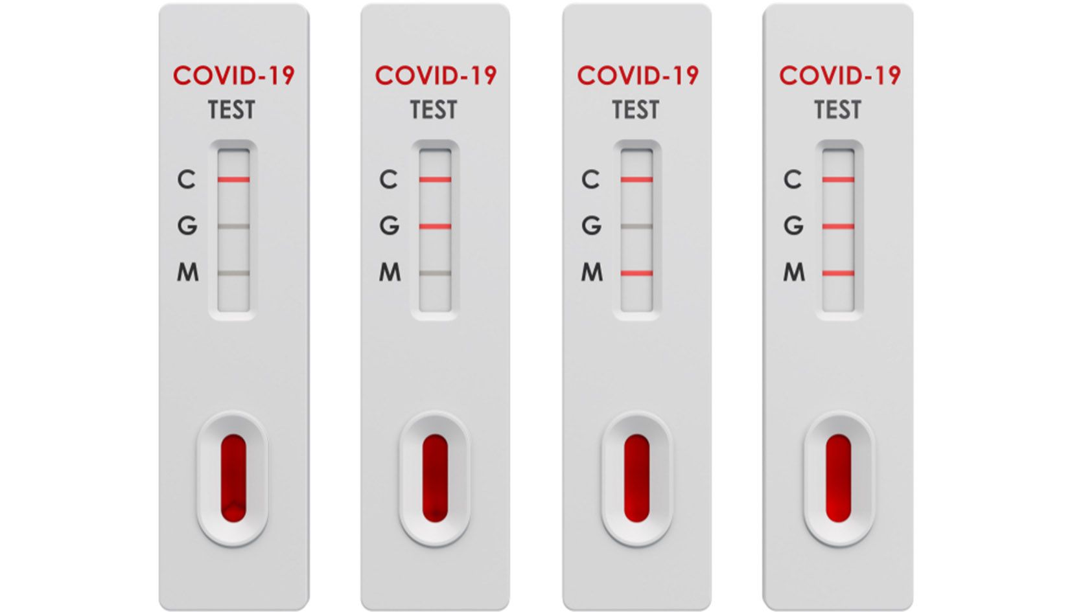Select the gray G line on first test
Image resolution: width=1072 pixels, height=612 pixels.
233,227
